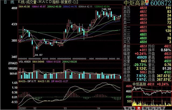Image resolution: width=172 pixels, height=110 pixels.
Task: Open the 关 tab
Action: point(156,108)
